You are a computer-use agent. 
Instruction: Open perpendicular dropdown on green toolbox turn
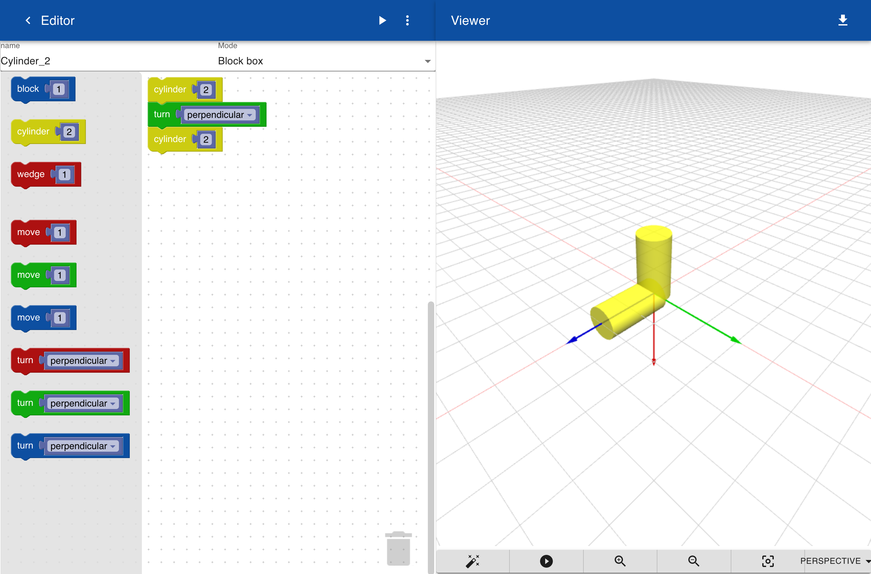[83, 403]
